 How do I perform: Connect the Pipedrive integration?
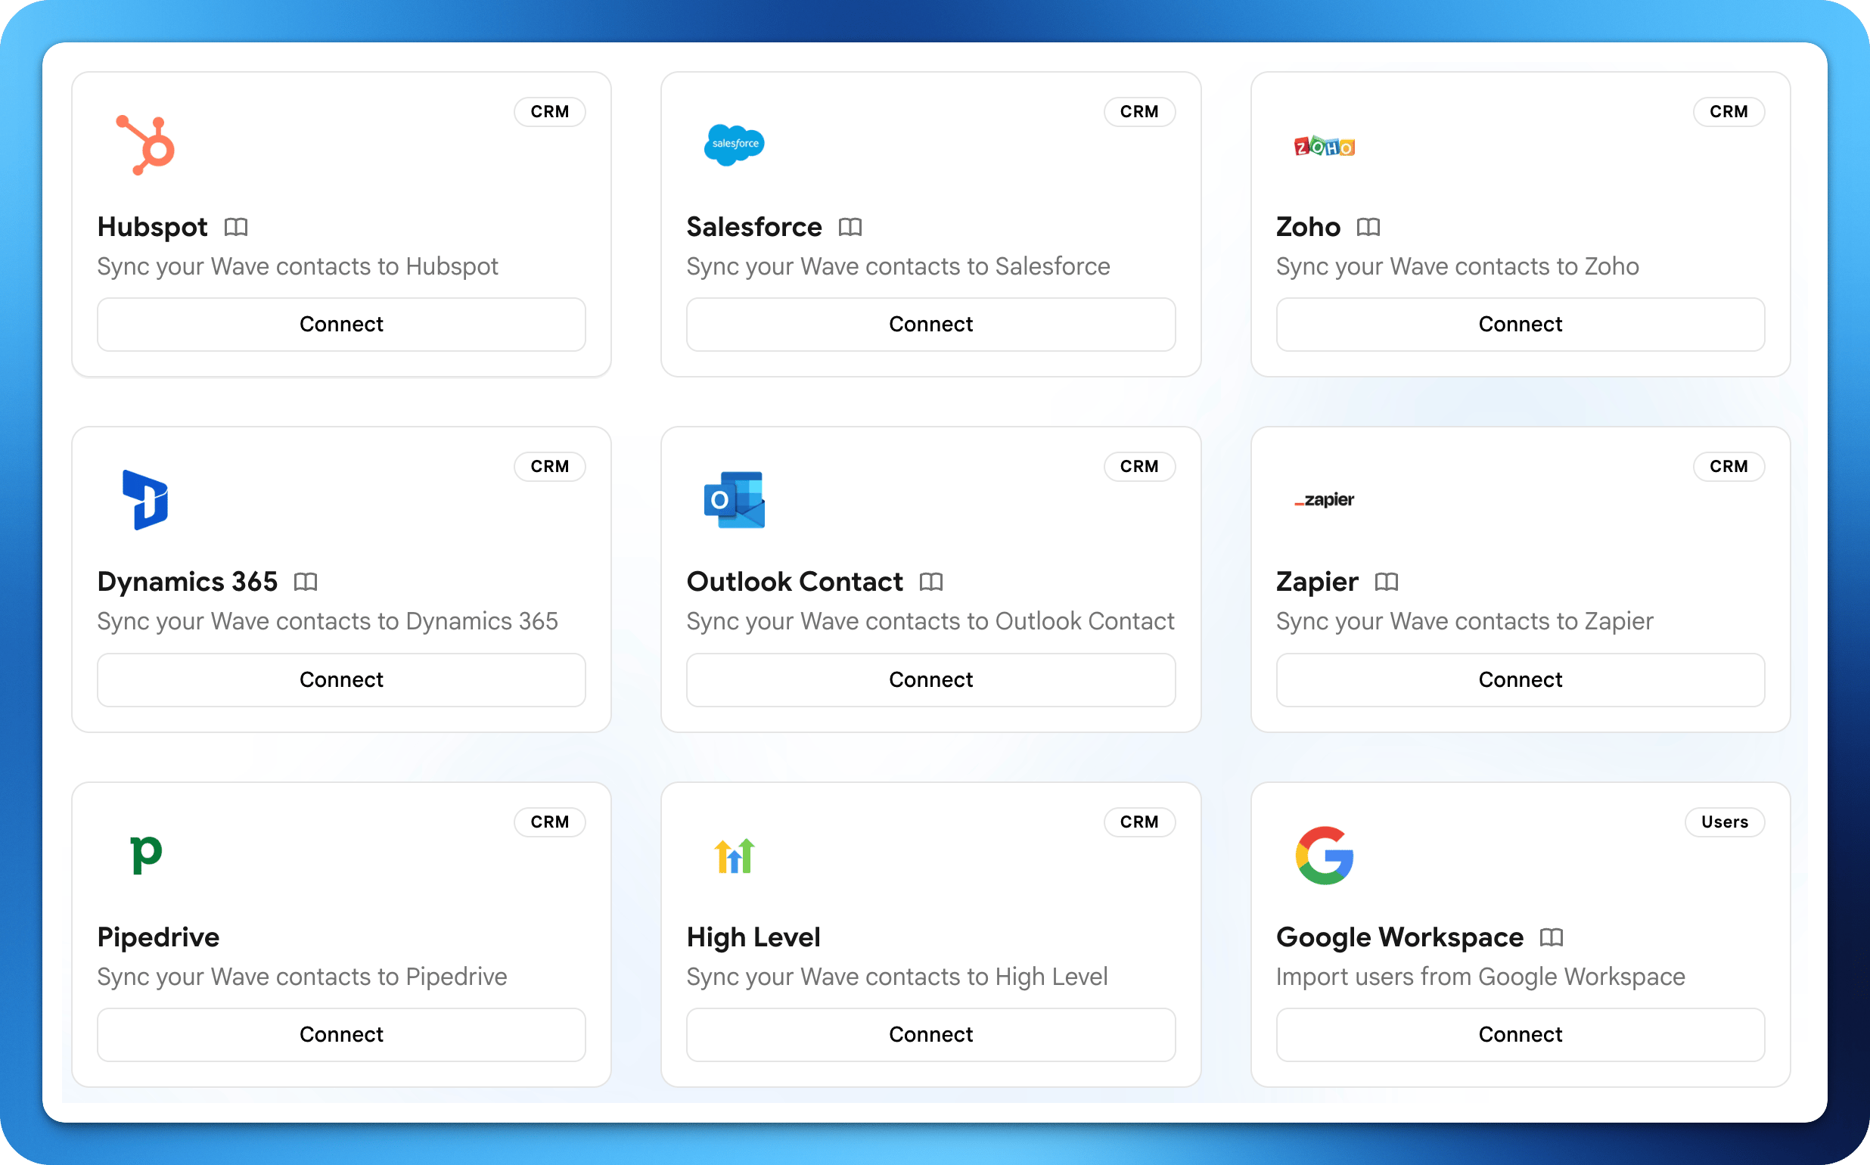(x=341, y=1035)
